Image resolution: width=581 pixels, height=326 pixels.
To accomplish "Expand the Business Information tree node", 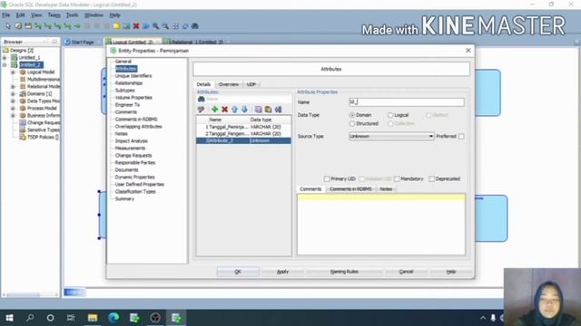I will 13,115.
